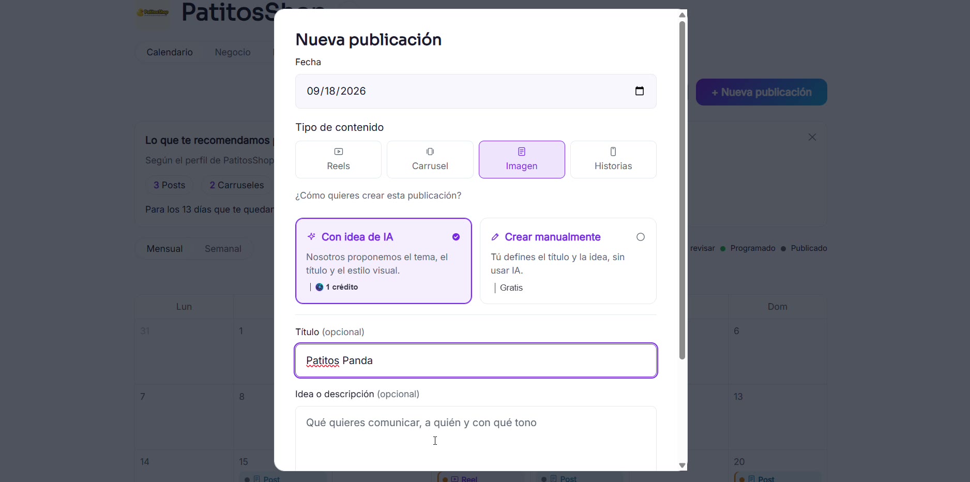This screenshot has width=970, height=482.
Task: Click the Título input field
Action: (x=476, y=360)
